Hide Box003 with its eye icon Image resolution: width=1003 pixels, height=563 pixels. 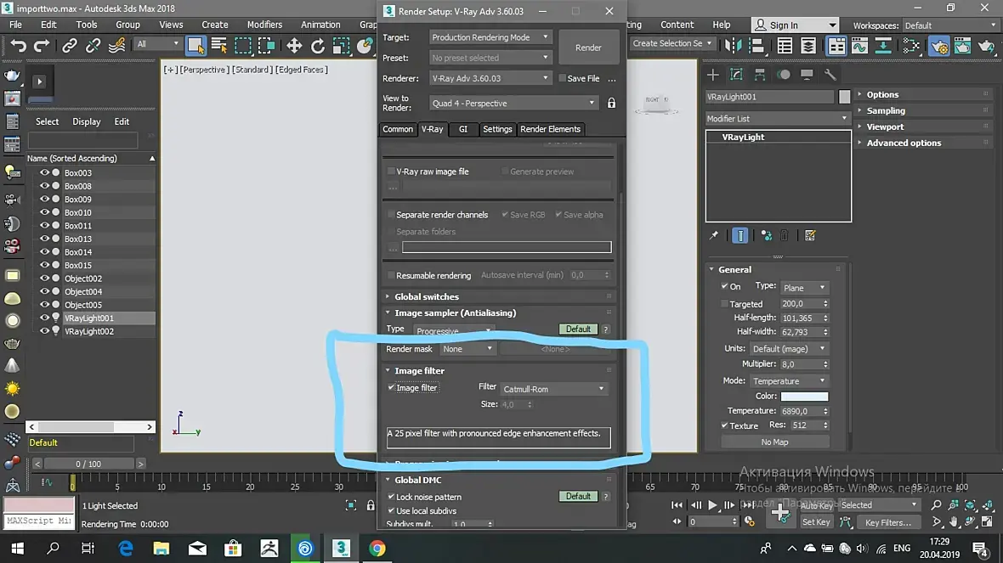tap(44, 172)
